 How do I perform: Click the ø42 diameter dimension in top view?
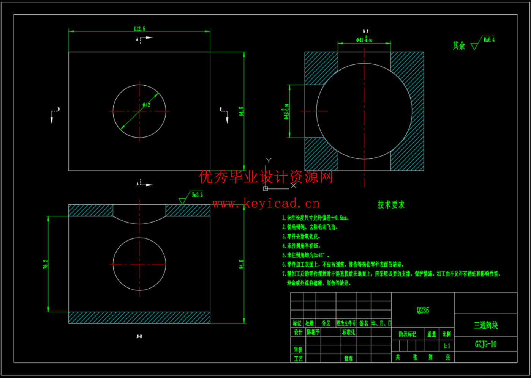tap(146, 105)
